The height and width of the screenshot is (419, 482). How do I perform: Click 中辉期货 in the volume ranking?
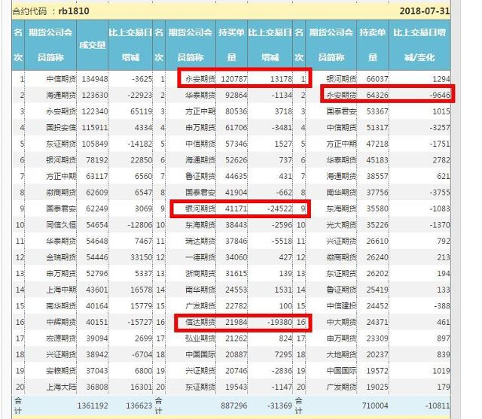tap(61, 322)
